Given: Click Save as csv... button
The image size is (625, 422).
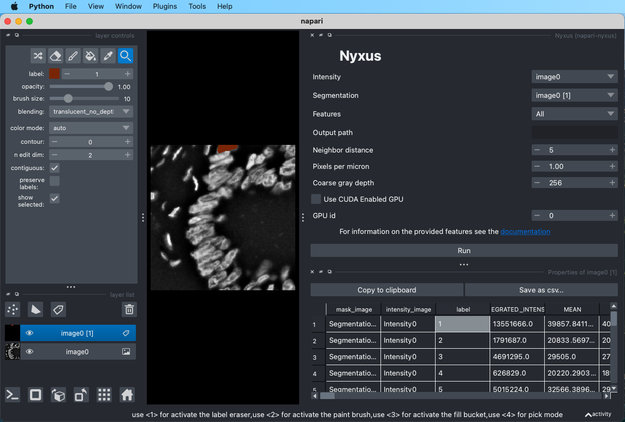Looking at the screenshot, I should pos(541,290).
